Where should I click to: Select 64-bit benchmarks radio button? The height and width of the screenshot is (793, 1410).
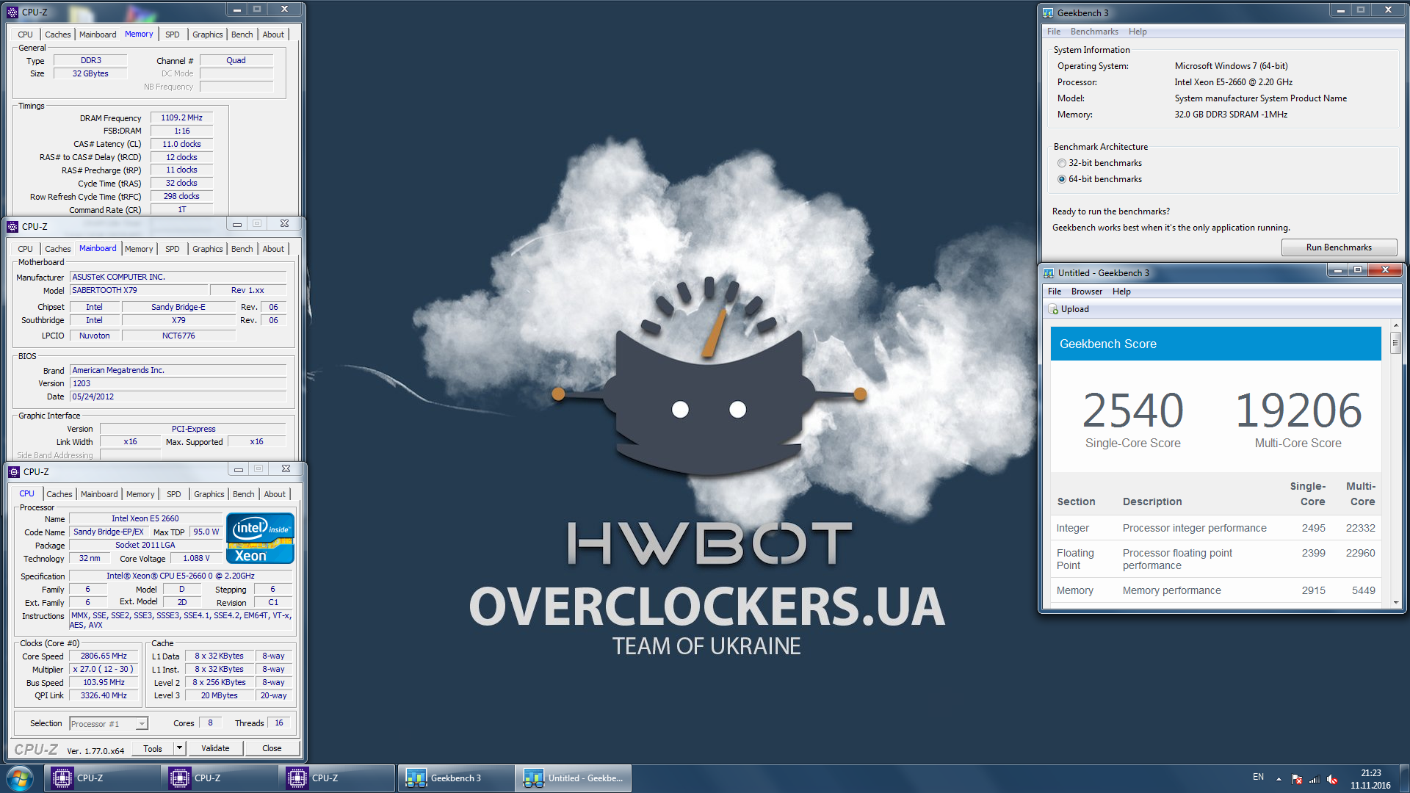(x=1061, y=179)
